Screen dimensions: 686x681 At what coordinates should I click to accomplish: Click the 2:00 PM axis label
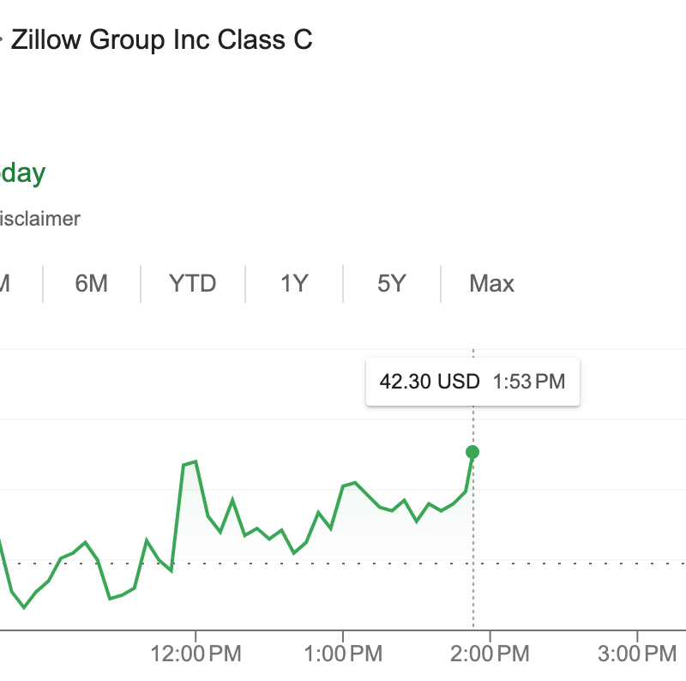[490, 655]
